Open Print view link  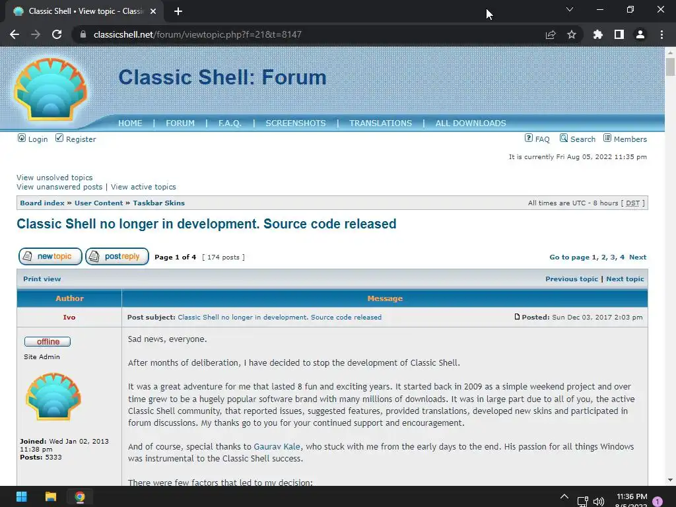tap(42, 279)
